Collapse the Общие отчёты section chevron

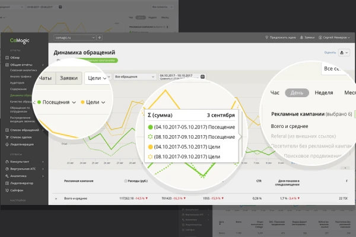[x=43, y=65]
